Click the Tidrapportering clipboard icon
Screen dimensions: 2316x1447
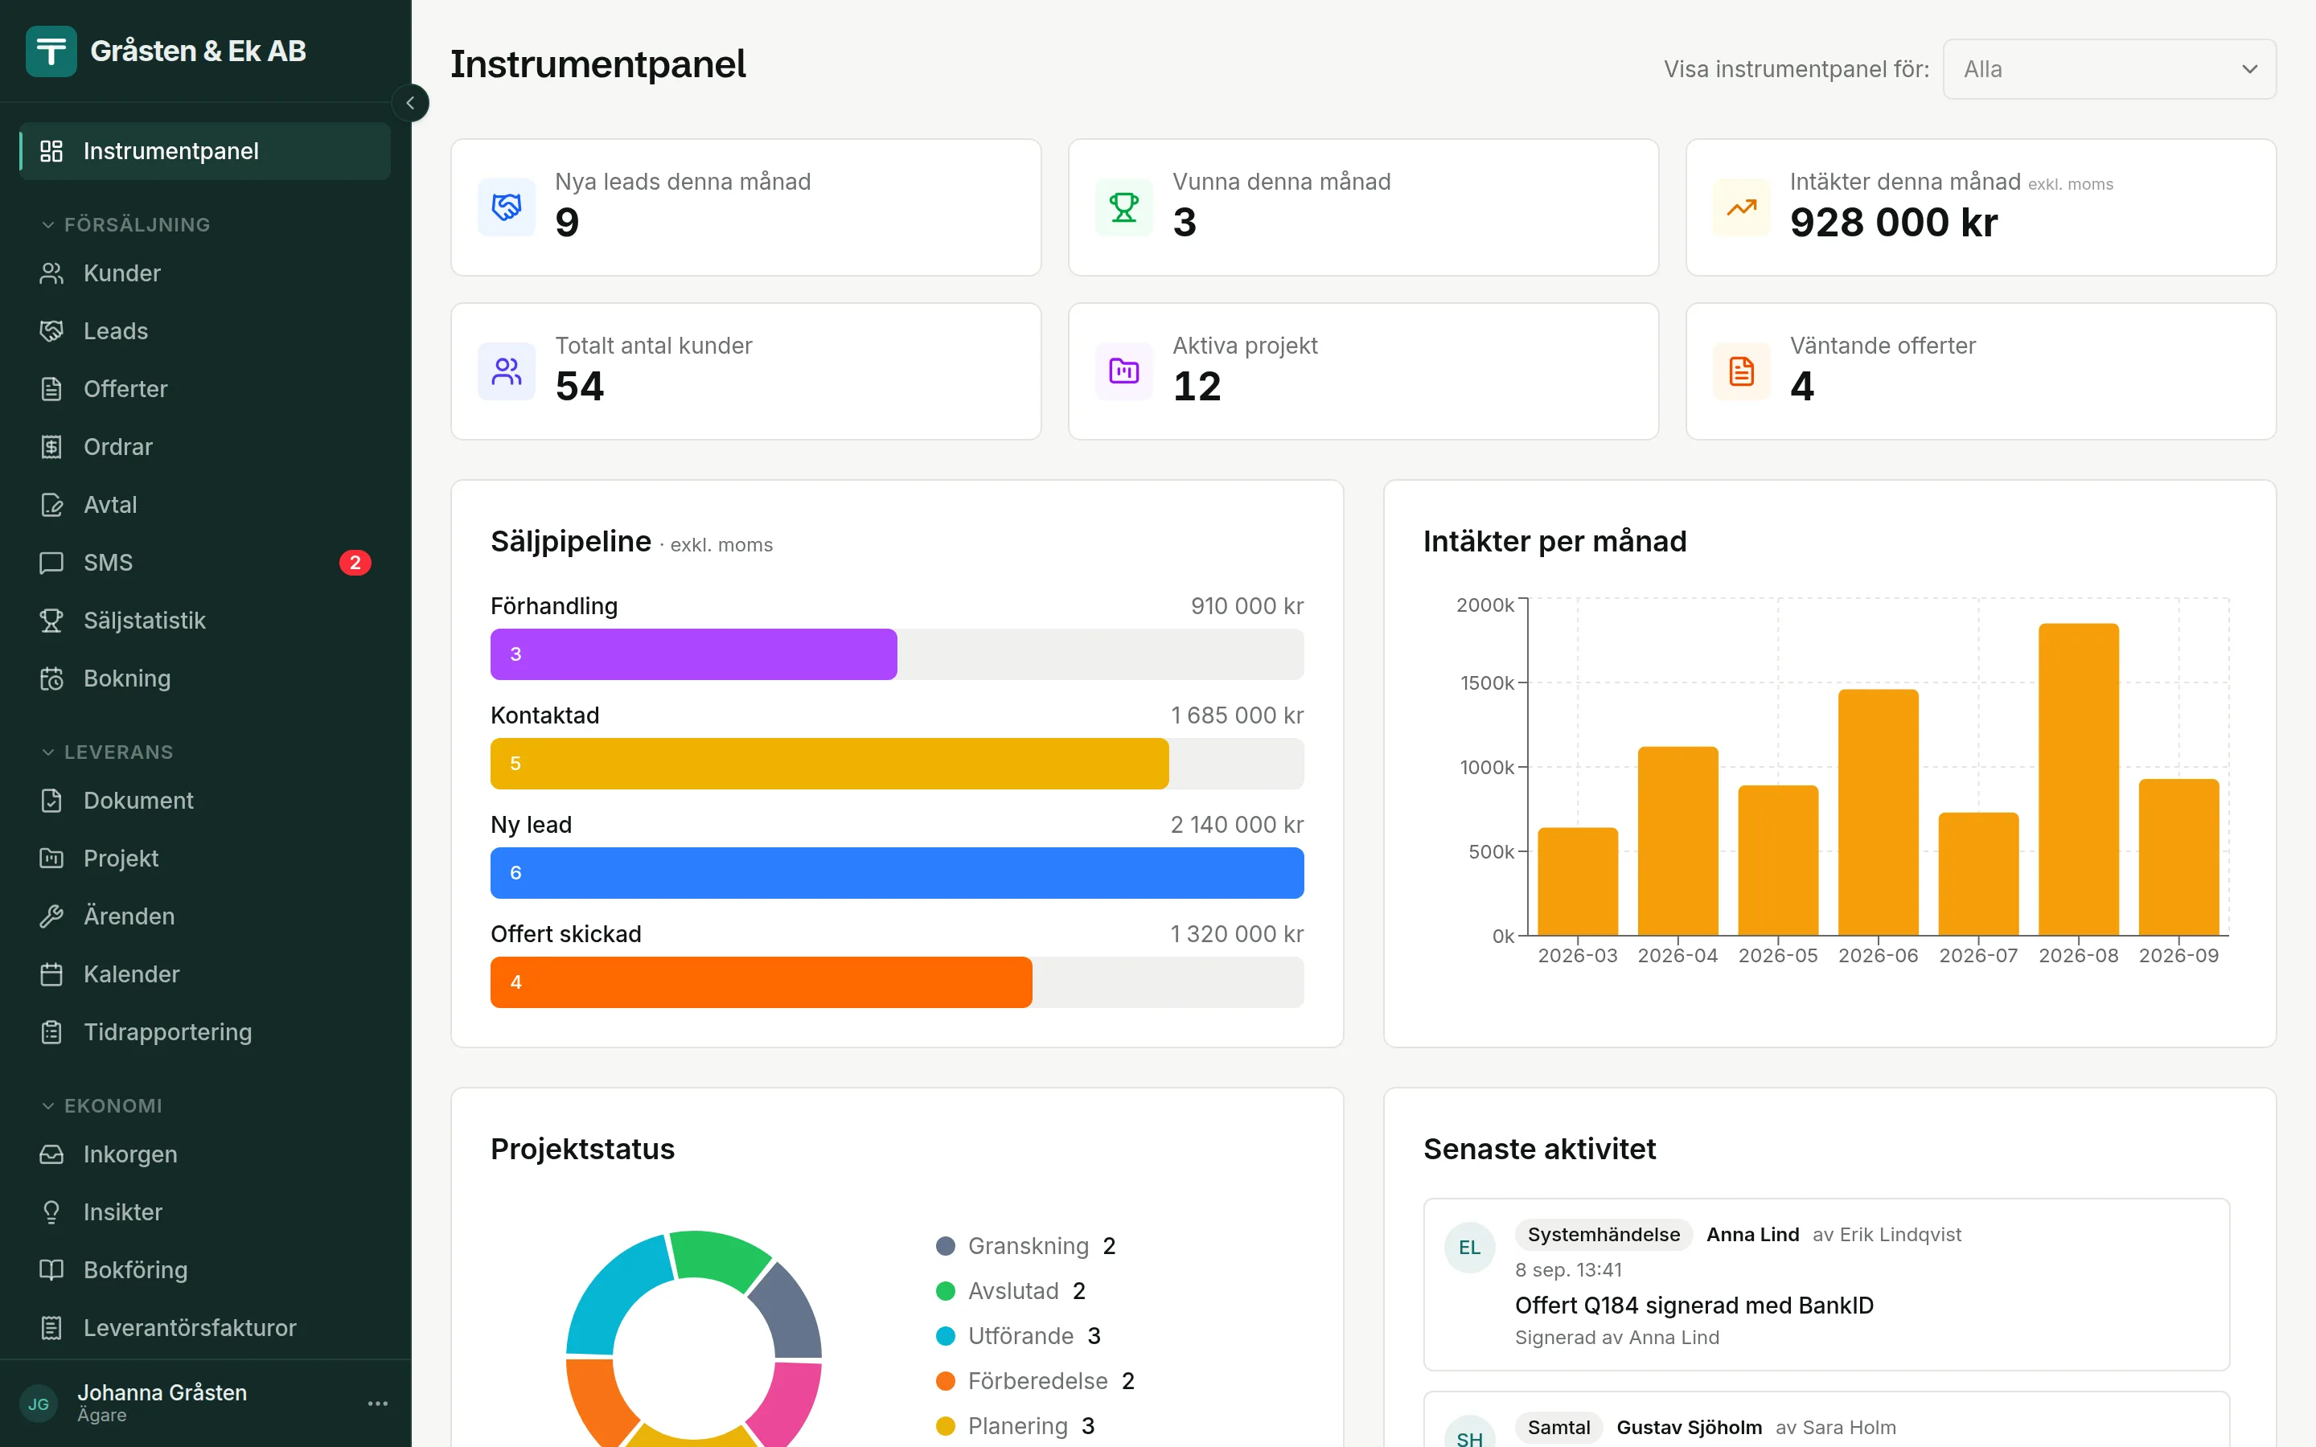51,1033
